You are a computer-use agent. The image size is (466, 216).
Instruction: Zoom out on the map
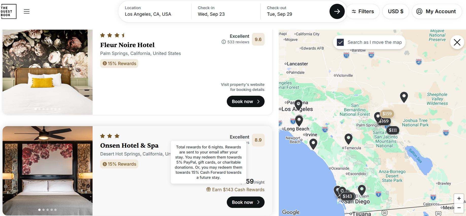click(x=459, y=208)
